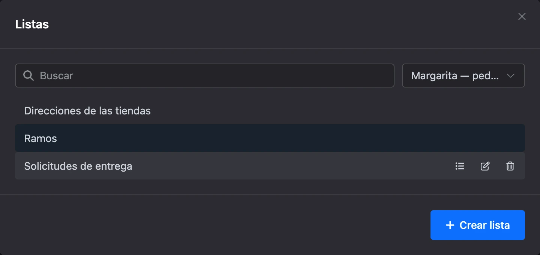Click the Ramos label text
540x255 pixels.
pyautogui.click(x=40, y=138)
